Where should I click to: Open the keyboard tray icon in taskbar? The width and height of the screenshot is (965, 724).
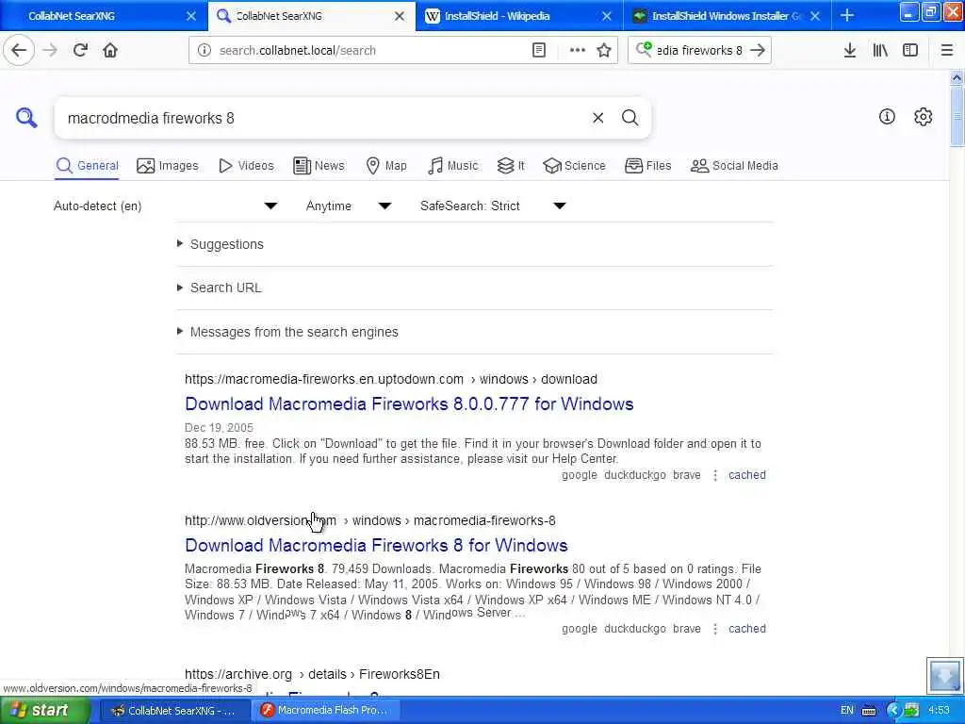coord(869,711)
